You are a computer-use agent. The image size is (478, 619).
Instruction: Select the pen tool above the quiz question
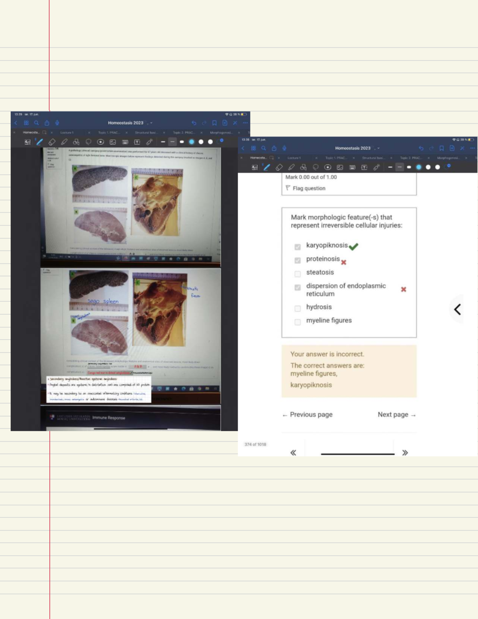pos(267,167)
